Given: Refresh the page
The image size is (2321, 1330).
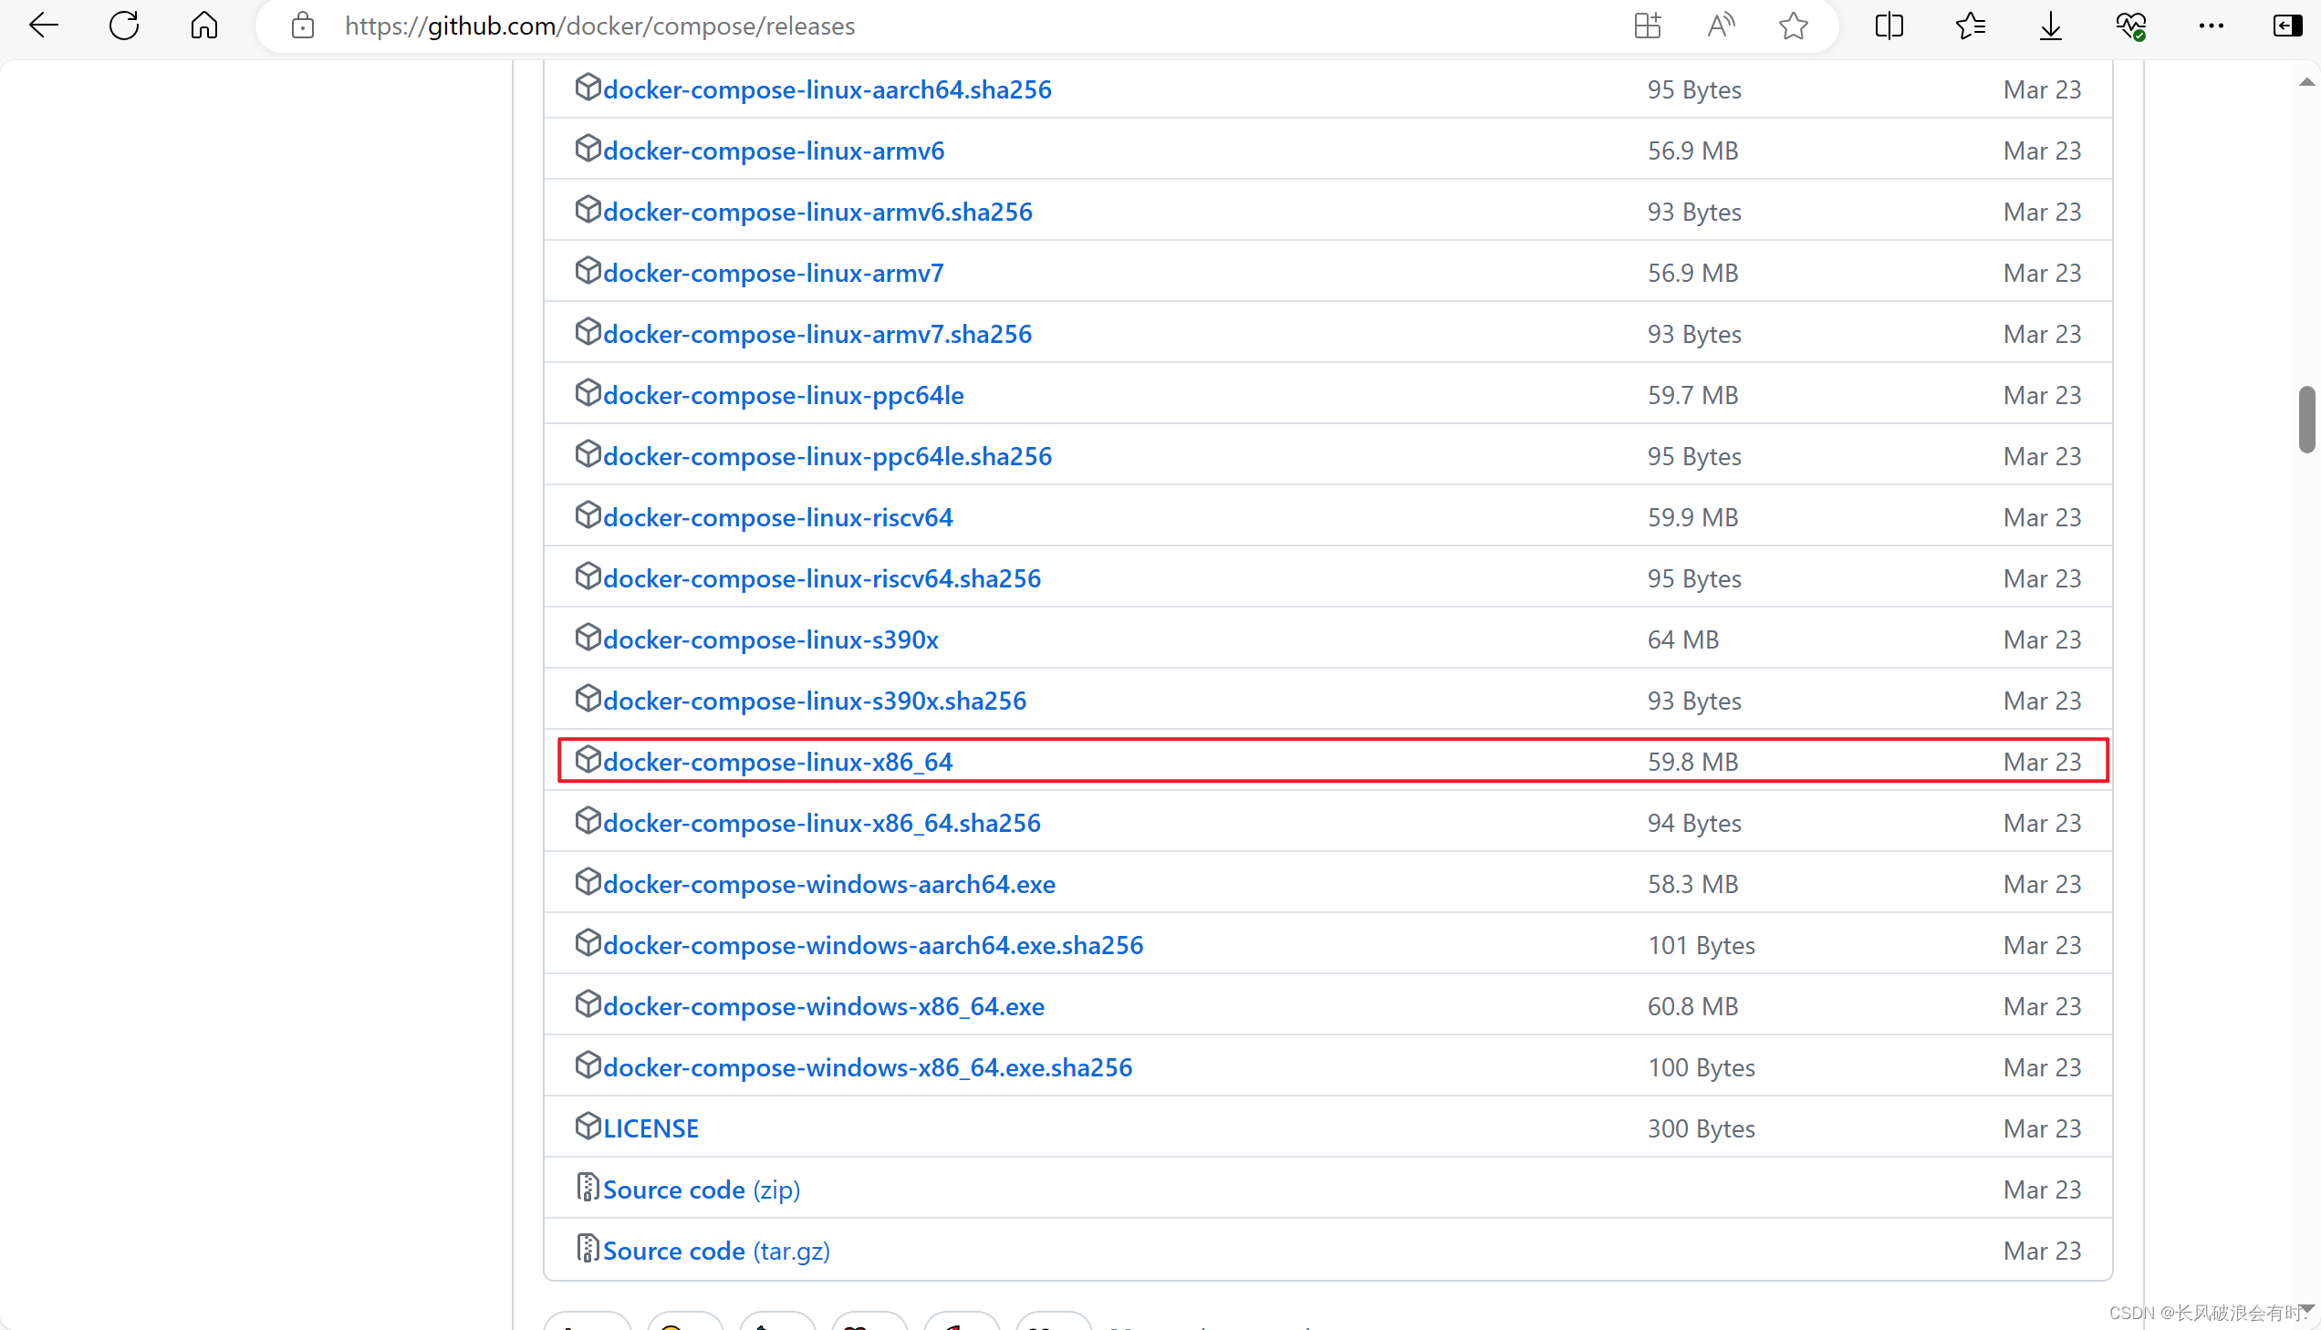Looking at the screenshot, I should (123, 26).
